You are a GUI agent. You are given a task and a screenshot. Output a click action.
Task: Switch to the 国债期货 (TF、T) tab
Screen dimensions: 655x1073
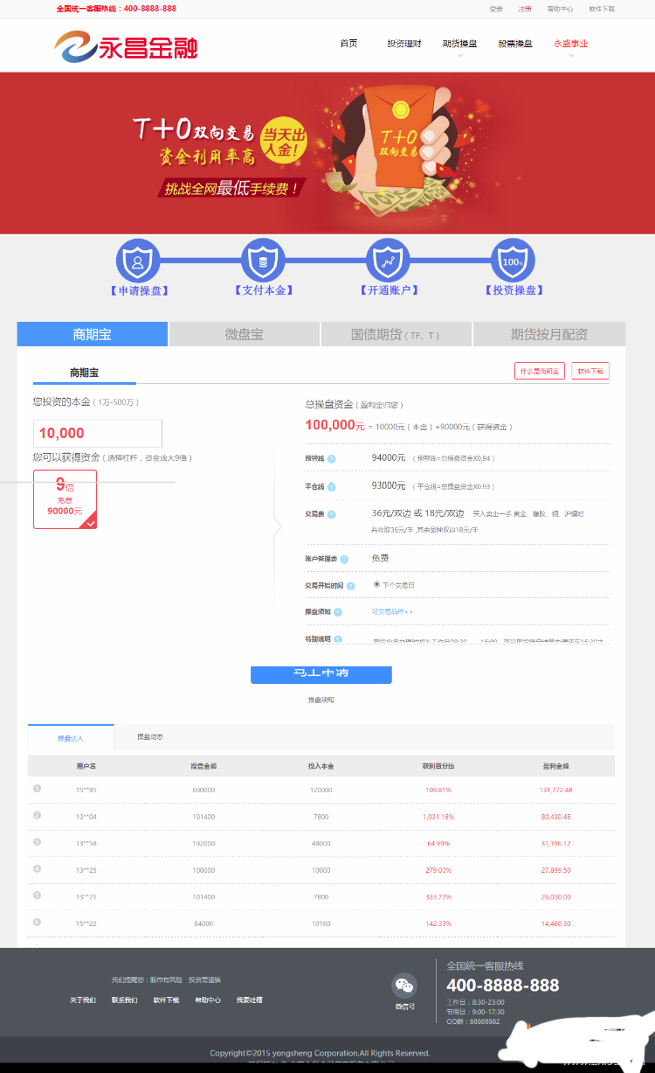pos(396,334)
